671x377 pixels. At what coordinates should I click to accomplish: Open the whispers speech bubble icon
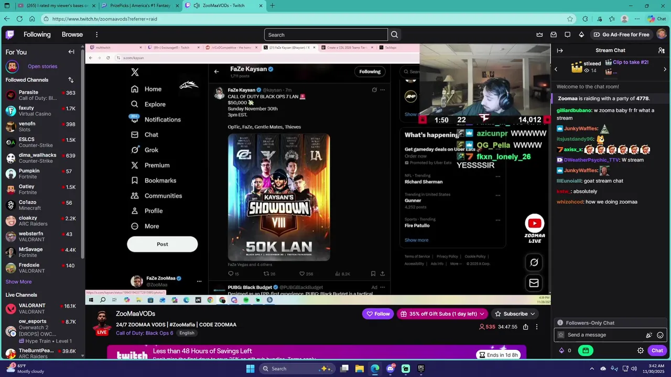coord(568,35)
